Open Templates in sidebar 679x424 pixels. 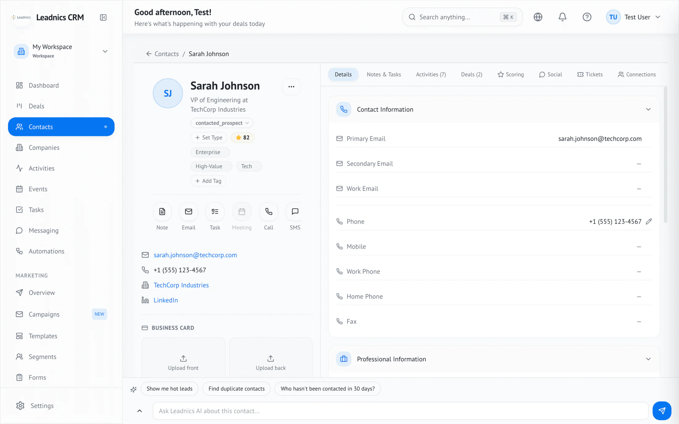point(61,336)
